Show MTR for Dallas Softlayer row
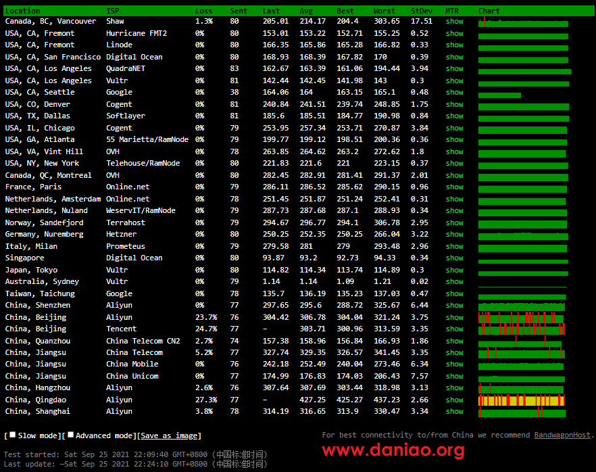The height and width of the screenshot is (472, 596). pos(455,116)
